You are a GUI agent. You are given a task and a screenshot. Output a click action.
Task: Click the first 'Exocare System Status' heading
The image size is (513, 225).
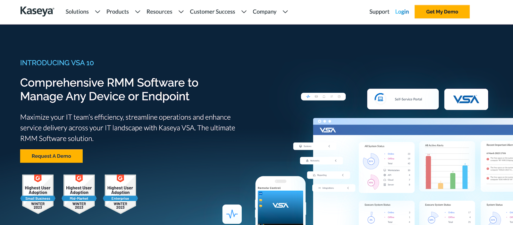pyautogui.click(x=377, y=205)
